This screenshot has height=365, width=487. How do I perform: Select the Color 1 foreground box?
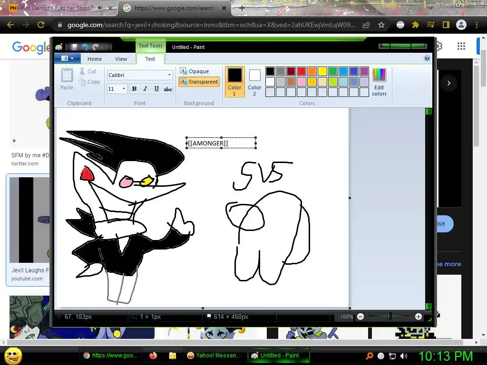234,82
